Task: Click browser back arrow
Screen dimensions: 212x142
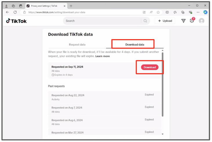Action: point(8,12)
